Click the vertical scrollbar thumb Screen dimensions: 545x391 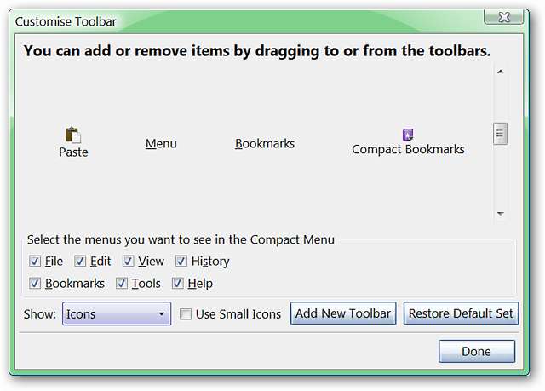(x=500, y=134)
